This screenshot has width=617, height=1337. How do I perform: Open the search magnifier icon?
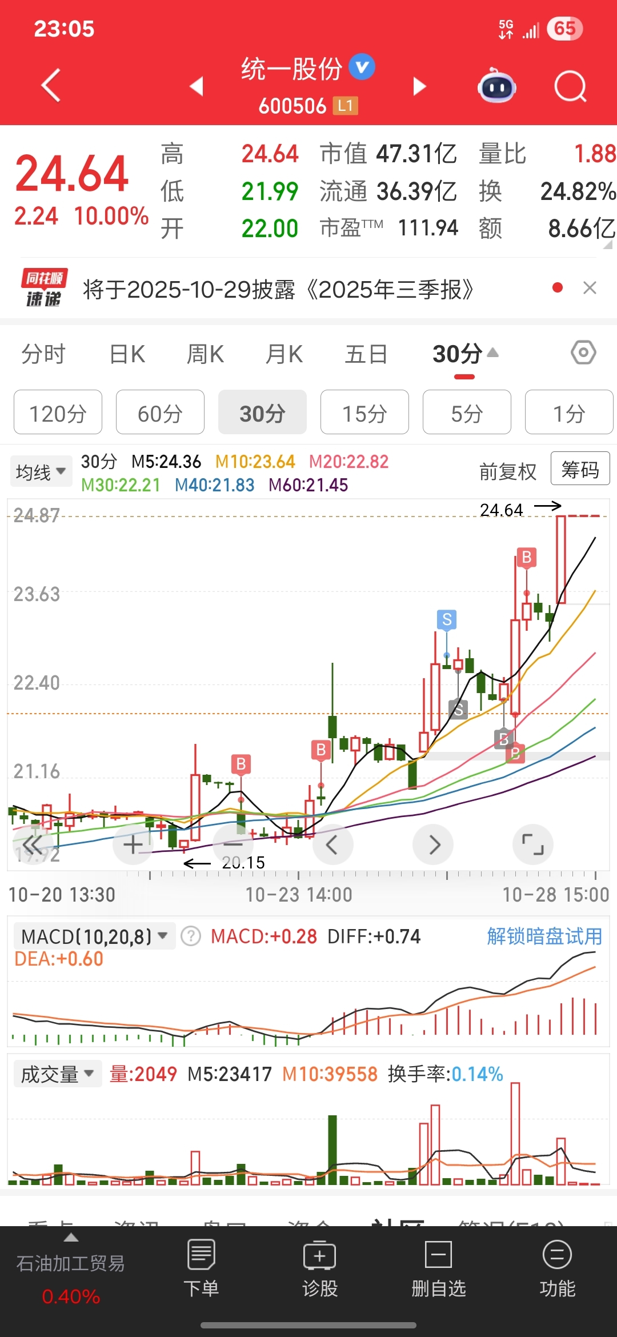(x=571, y=87)
